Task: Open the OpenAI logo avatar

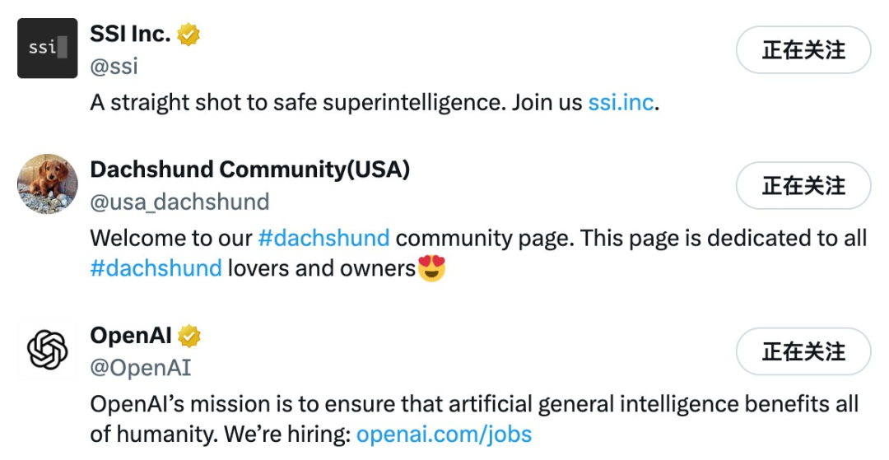Action: [48, 350]
